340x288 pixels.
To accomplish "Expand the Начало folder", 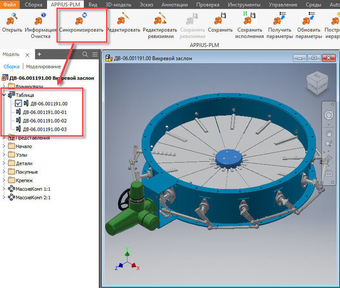I will 4,147.
